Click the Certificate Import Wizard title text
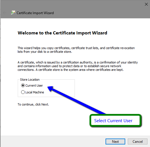Screen dimensions: 150x147 (35, 13)
